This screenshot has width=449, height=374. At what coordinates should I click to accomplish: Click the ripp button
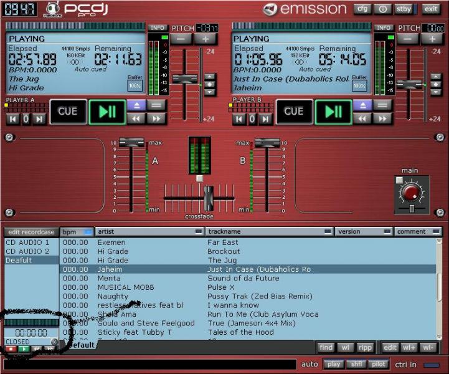coord(365,348)
